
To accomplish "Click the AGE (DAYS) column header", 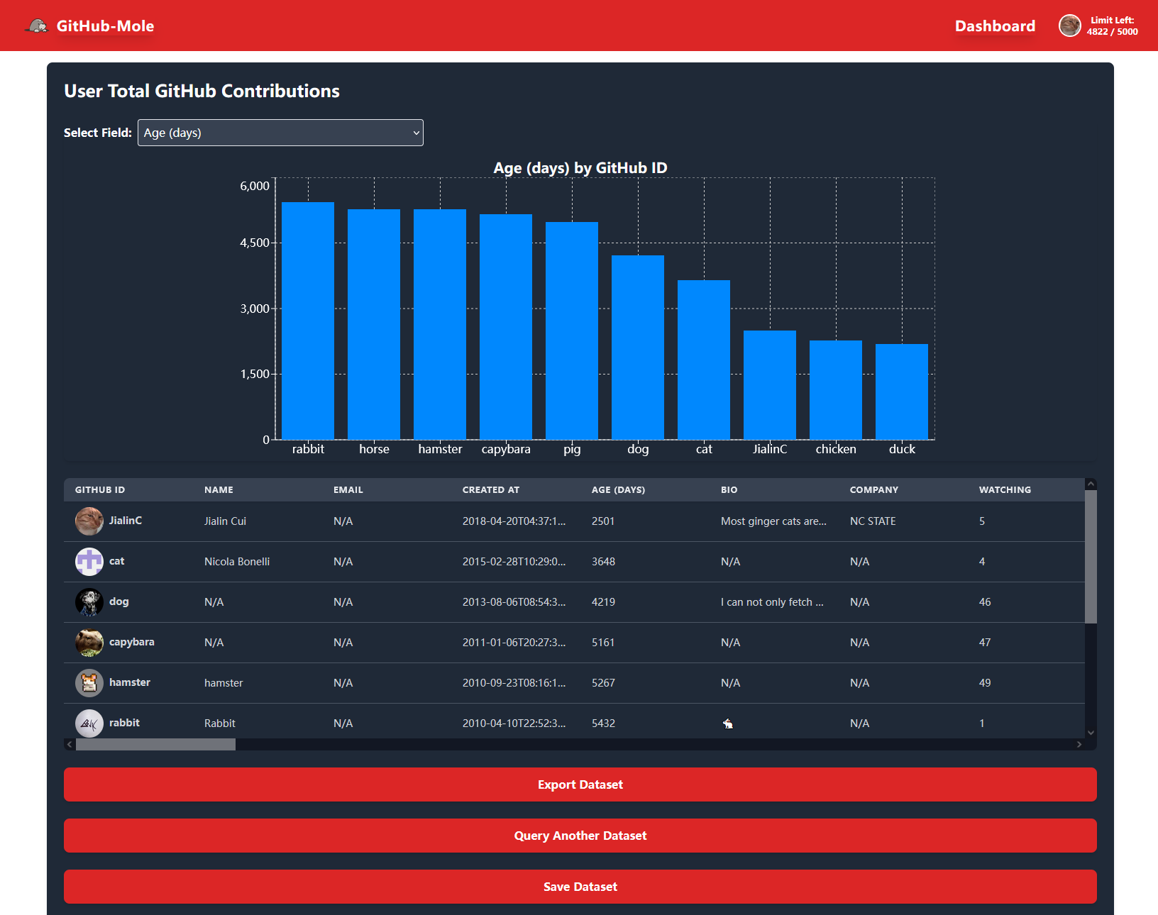I will click(x=618, y=490).
